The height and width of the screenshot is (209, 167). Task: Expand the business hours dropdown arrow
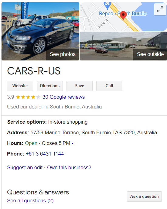[x=73, y=143]
